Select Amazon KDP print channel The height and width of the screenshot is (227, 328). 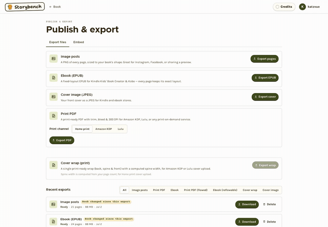[104, 129]
